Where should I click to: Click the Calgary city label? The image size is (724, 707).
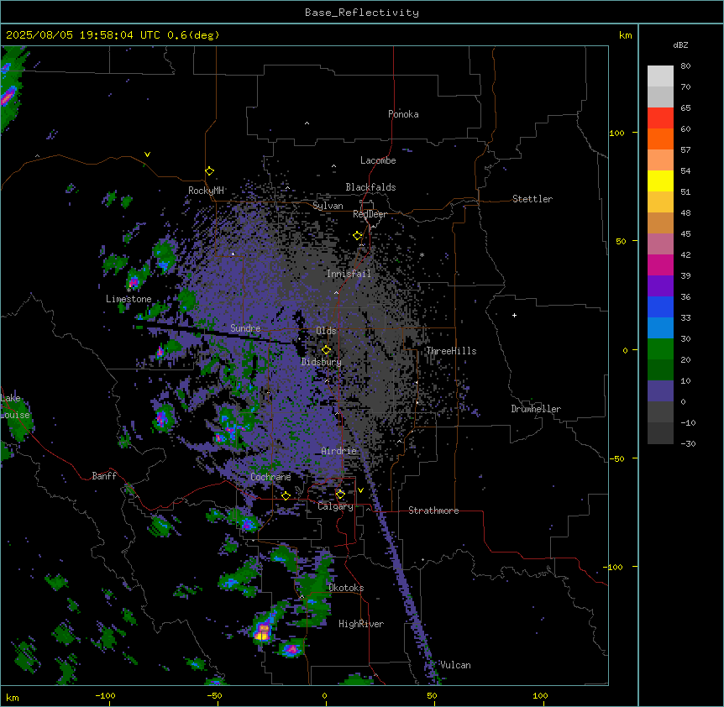pyautogui.click(x=336, y=506)
